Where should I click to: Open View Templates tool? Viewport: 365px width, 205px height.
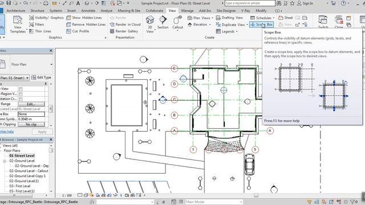18,24
